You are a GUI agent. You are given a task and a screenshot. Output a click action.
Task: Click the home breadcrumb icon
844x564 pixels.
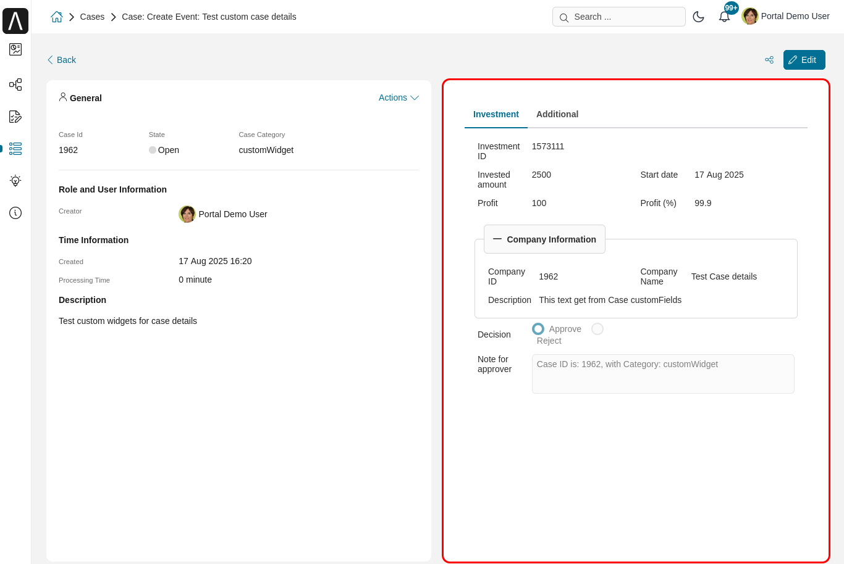pyautogui.click(x=57, y=17)
